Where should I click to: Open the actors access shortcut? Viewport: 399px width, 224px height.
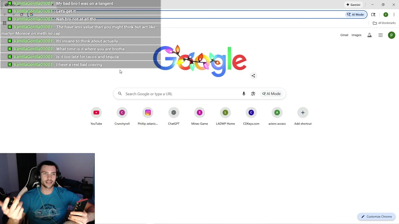tap(277, 116)
